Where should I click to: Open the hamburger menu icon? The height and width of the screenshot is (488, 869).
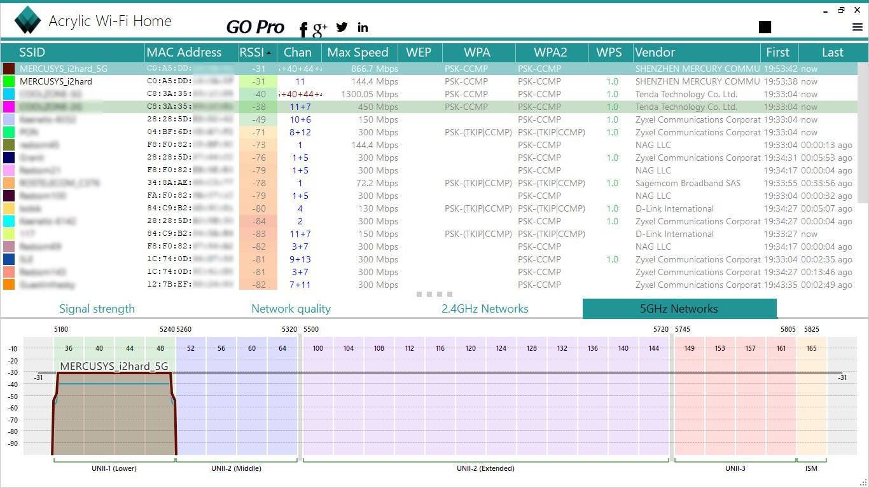pos(857,27)
